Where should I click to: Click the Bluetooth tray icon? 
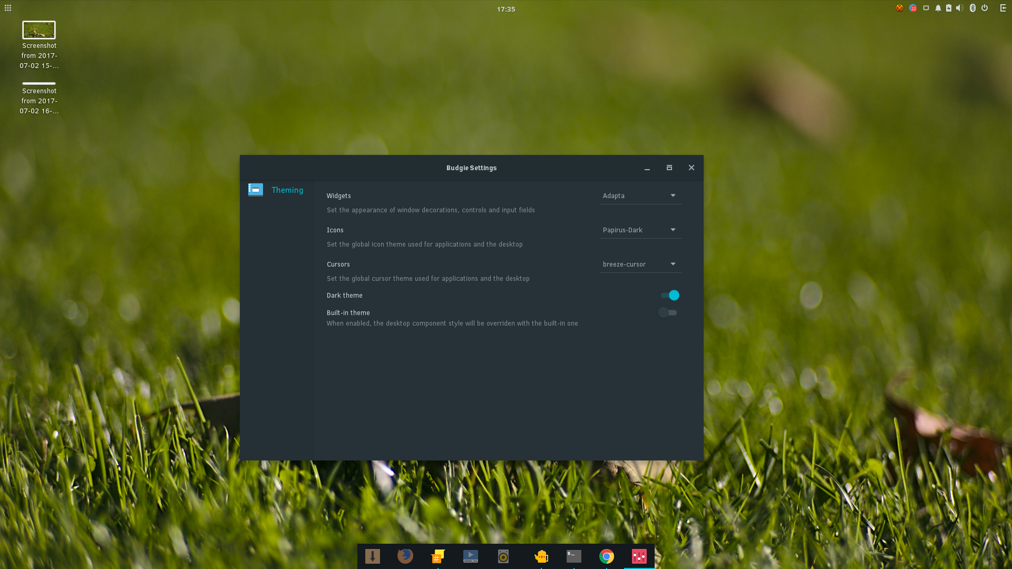coord(972,8)
